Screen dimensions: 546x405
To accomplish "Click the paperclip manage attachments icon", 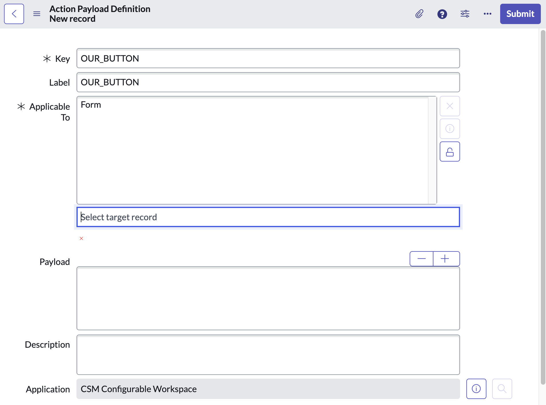I will tap(419, 14).
